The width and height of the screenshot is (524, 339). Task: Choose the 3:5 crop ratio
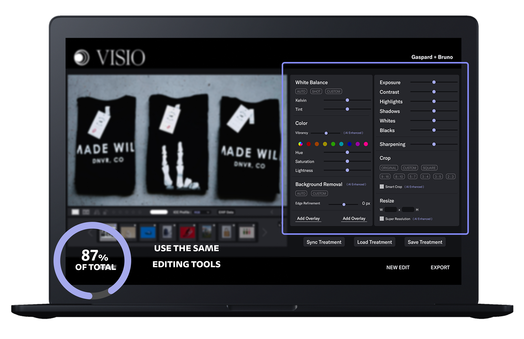(x=438, y=177)
